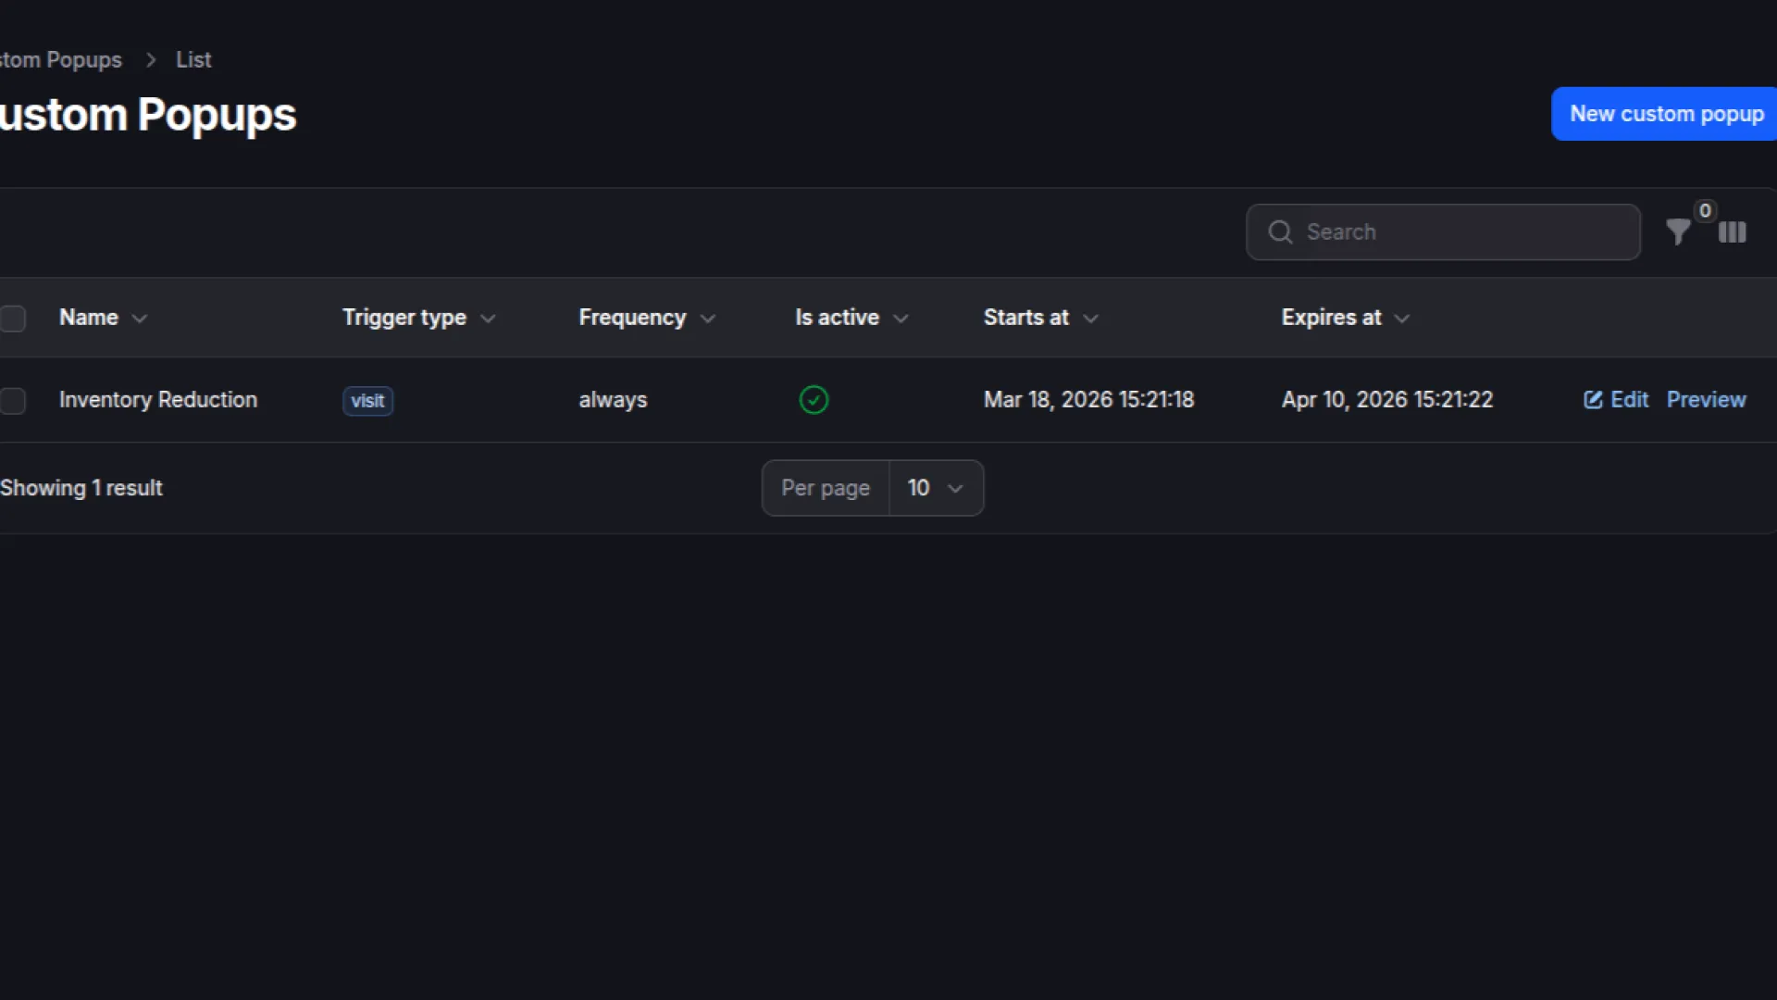Click the New custom popup button

[1666, 114]
